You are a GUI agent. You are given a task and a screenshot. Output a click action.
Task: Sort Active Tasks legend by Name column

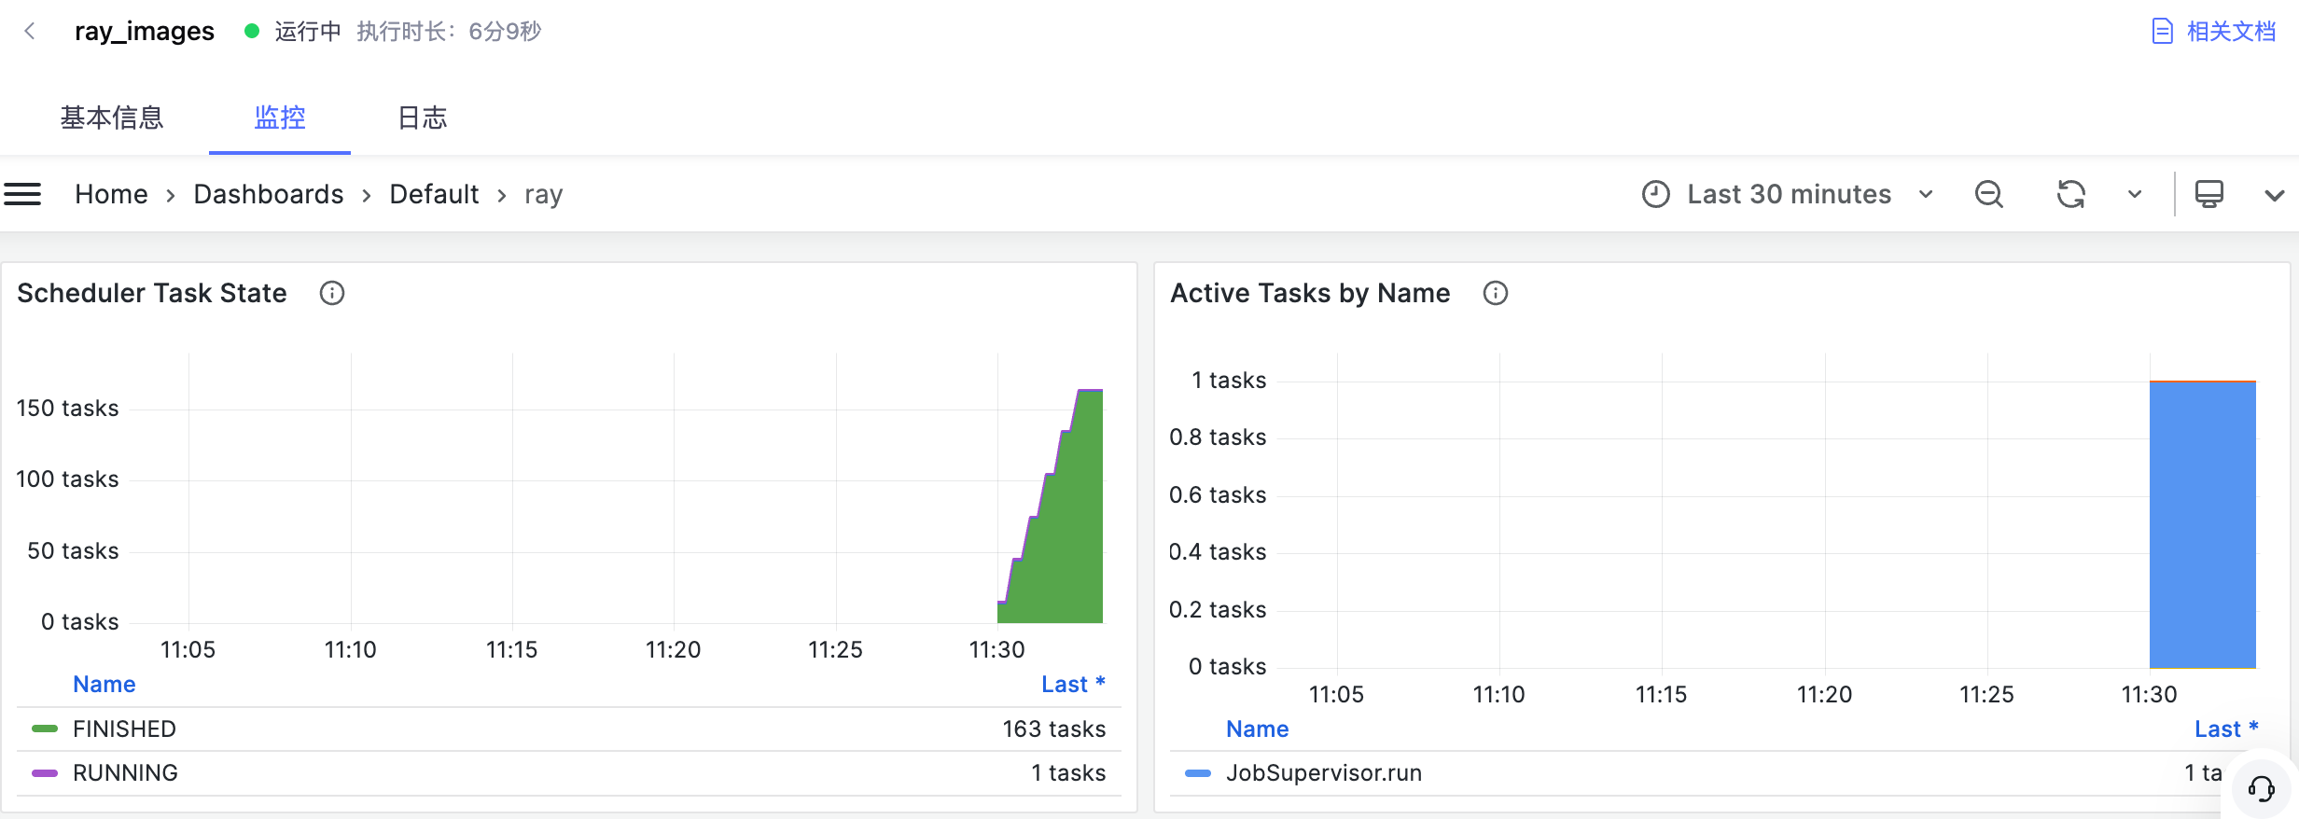1258,729
